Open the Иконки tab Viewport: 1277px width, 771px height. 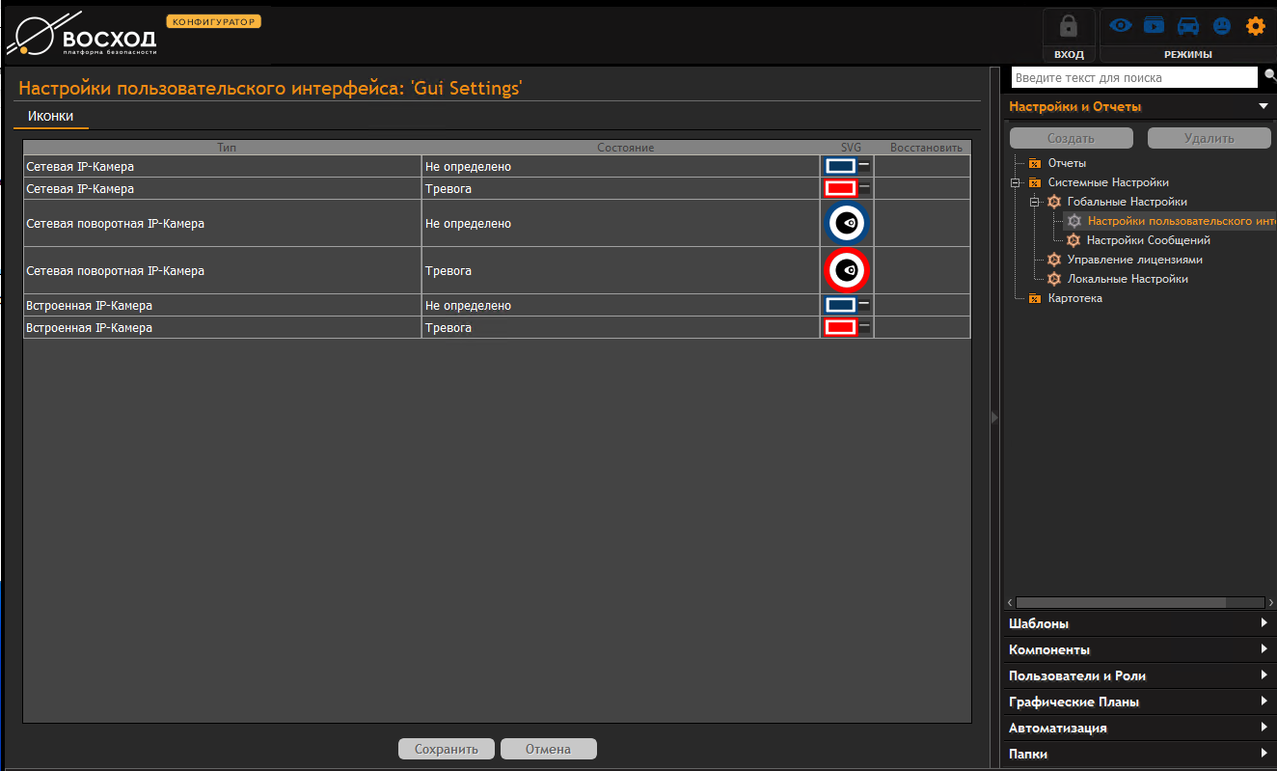50,116
